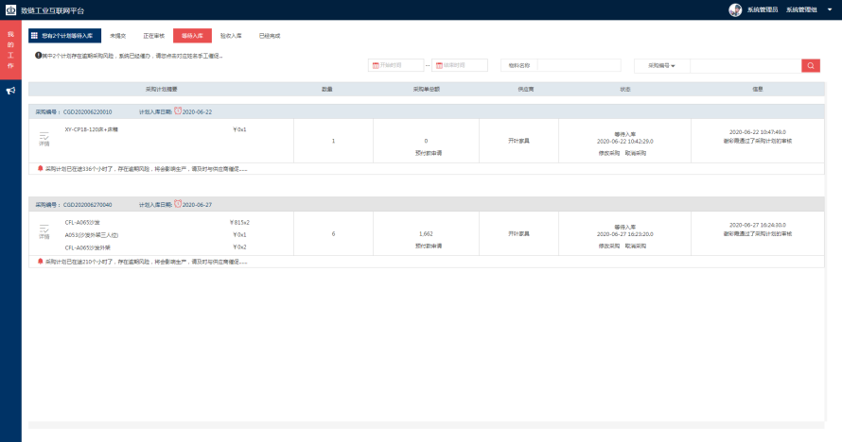Expand the user account dropdown arrow
This screenshot has height=442, width=842.
pyautogui.click(x=830, y=9)
